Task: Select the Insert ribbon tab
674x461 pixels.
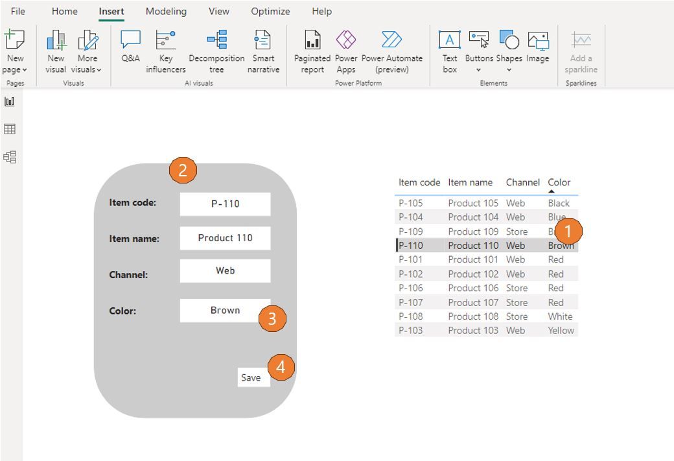Action: (x=111, y=11)
